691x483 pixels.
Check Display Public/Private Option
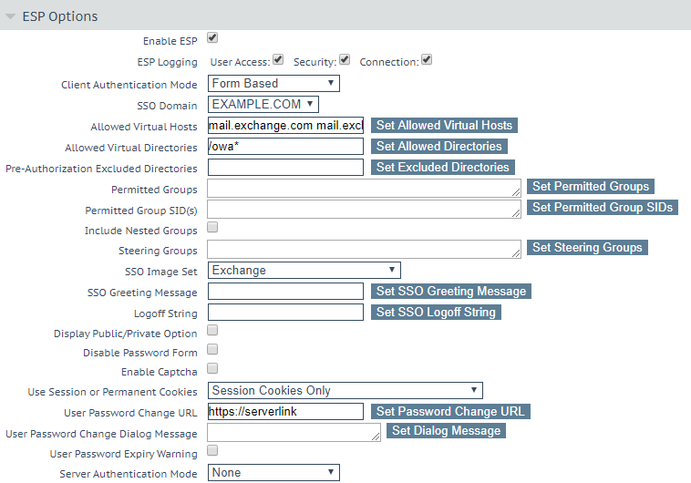click(212, 330)
